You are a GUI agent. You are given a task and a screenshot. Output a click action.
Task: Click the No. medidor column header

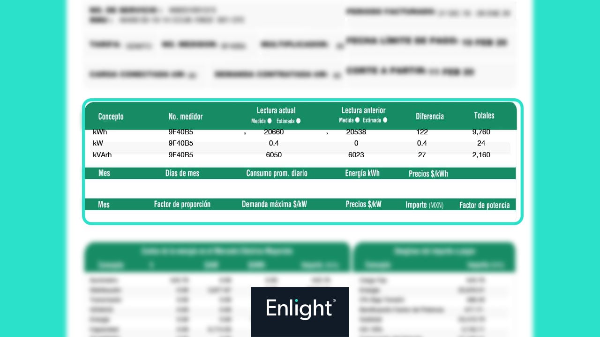pos(186,117)
